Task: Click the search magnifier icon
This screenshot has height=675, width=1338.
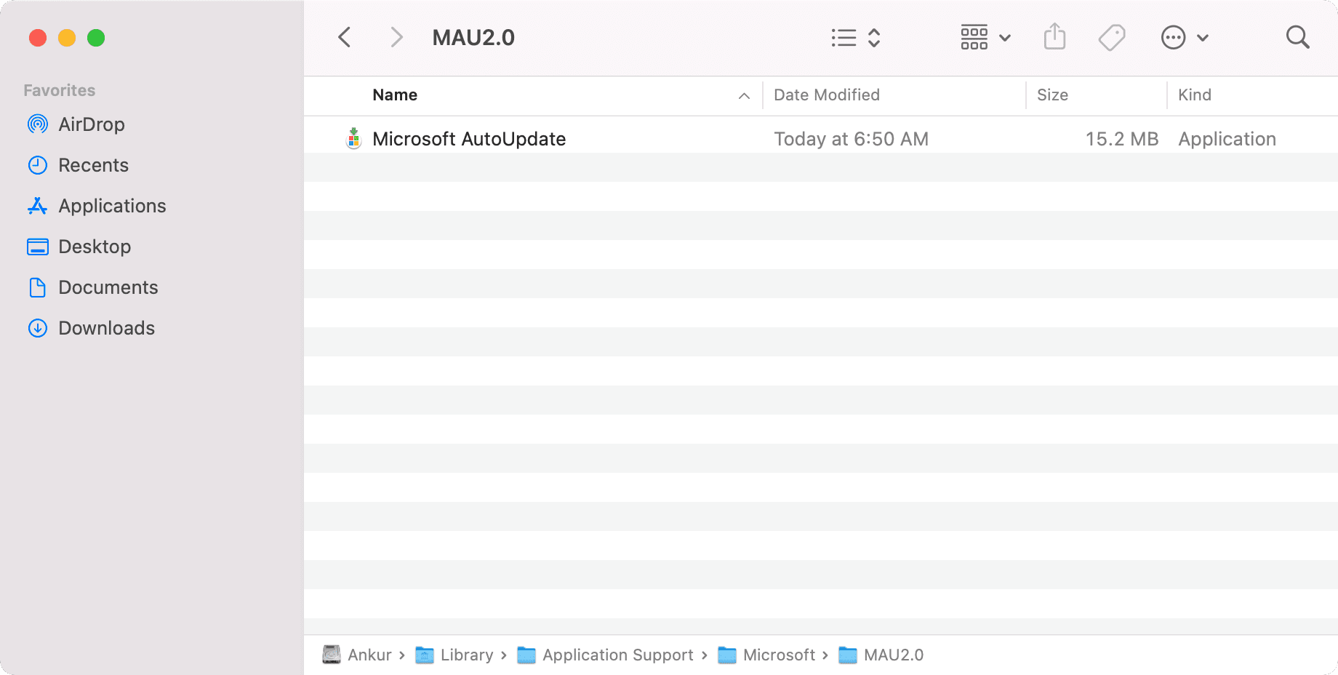Action: 1297,37
